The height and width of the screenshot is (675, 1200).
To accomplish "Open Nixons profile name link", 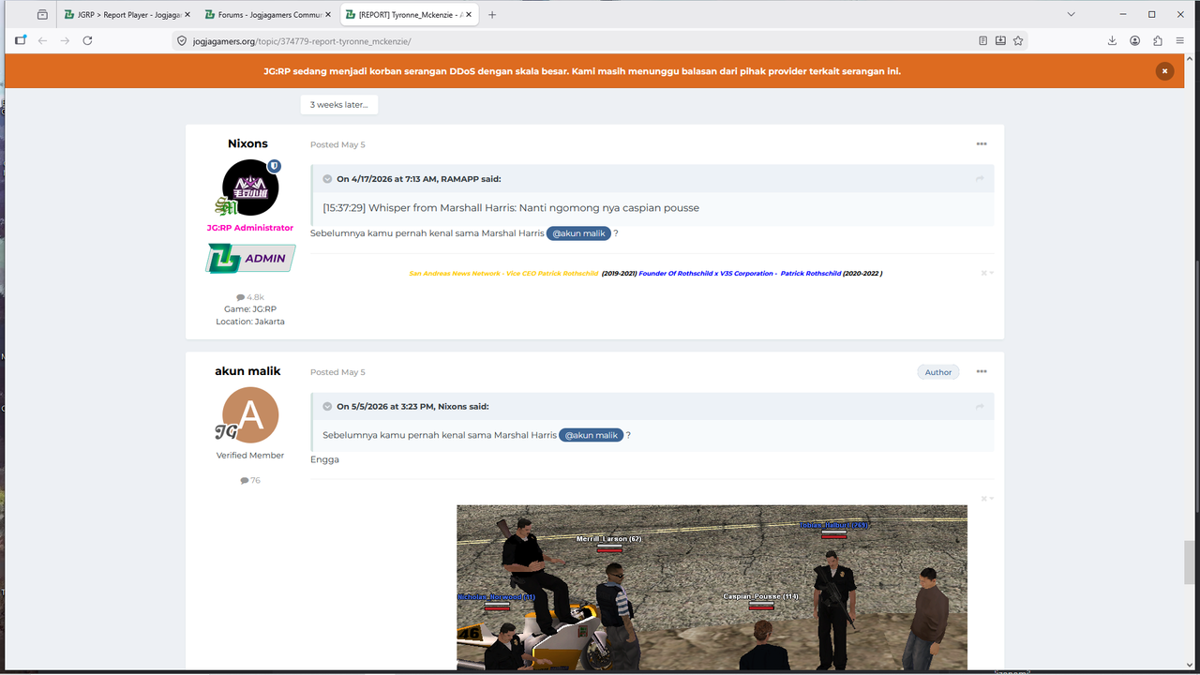I will [x=247, y=143].
